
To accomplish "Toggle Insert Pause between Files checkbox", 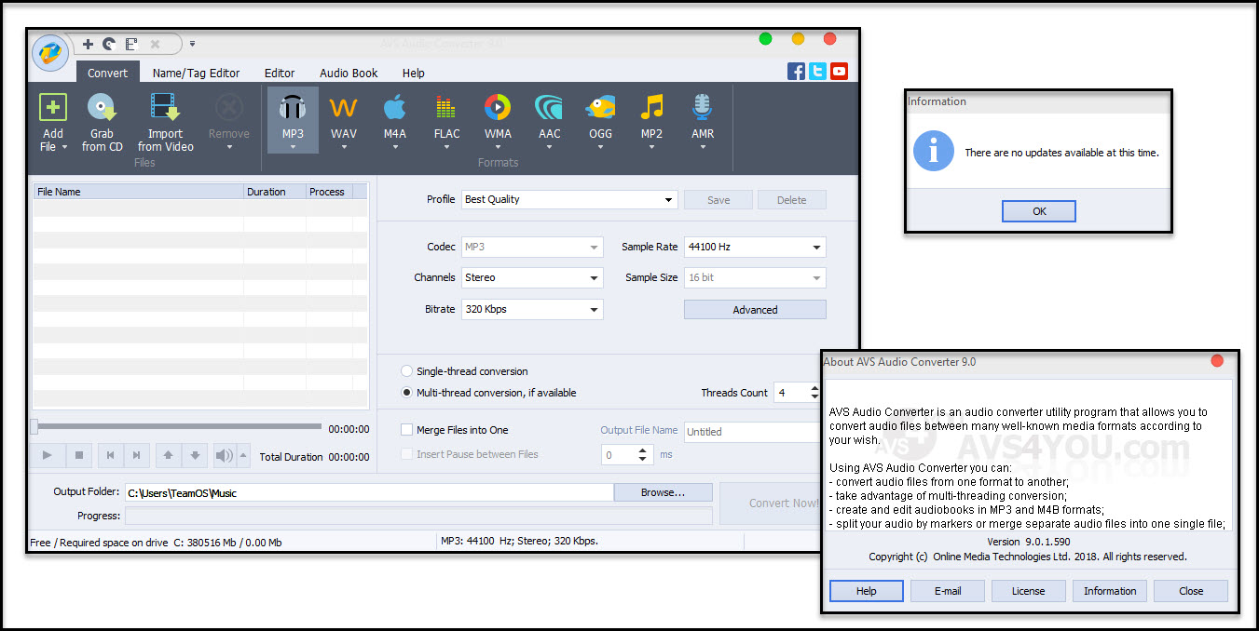I will (x=406, y=454).
